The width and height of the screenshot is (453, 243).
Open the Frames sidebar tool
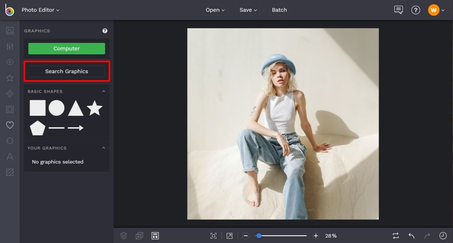[10, 109]
